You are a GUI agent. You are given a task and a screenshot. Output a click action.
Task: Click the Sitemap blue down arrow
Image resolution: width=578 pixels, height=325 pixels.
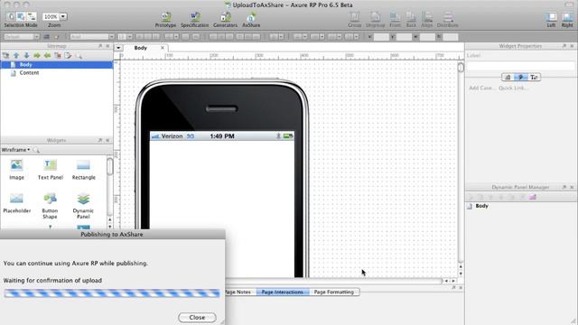tap(26, 56)
